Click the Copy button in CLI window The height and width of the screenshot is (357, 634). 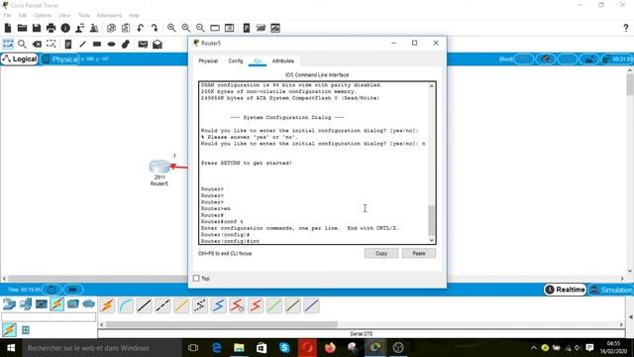tap(381, 254)
